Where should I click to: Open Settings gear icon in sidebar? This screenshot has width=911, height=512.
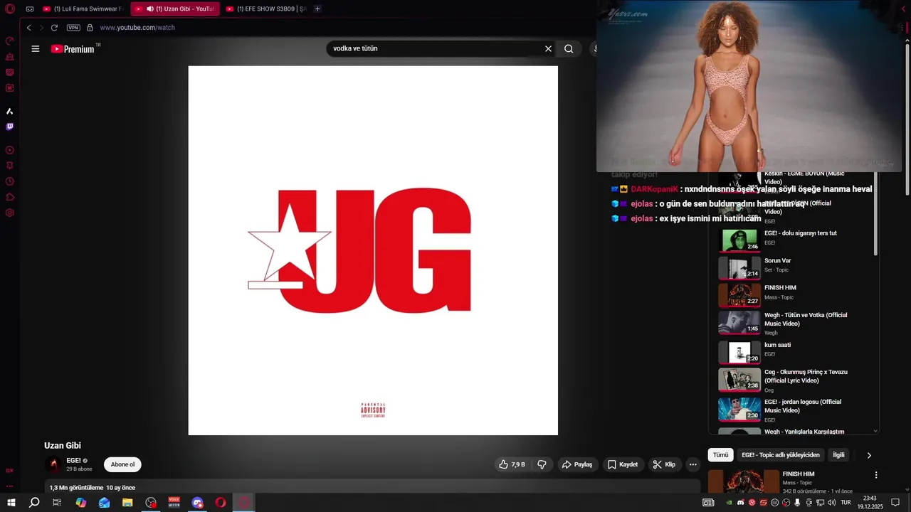(10, 213)
